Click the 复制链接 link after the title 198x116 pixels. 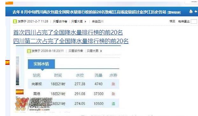174,12
